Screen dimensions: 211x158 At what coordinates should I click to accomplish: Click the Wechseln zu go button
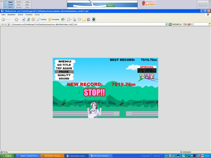(175, 24)
